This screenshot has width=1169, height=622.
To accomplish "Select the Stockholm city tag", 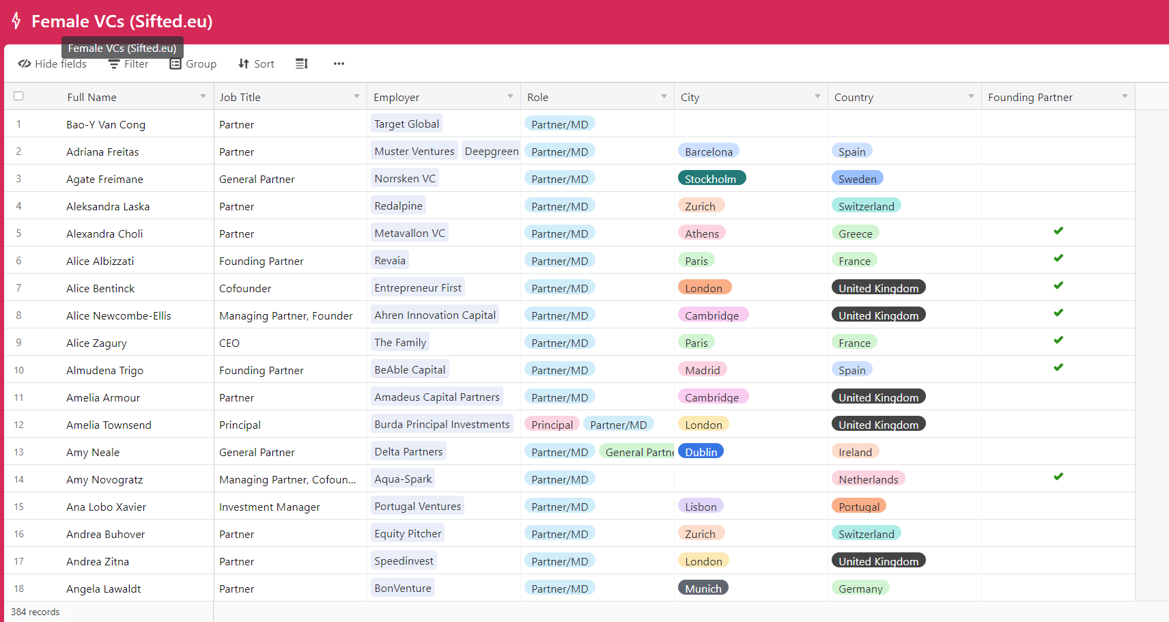I will [712, 178].
